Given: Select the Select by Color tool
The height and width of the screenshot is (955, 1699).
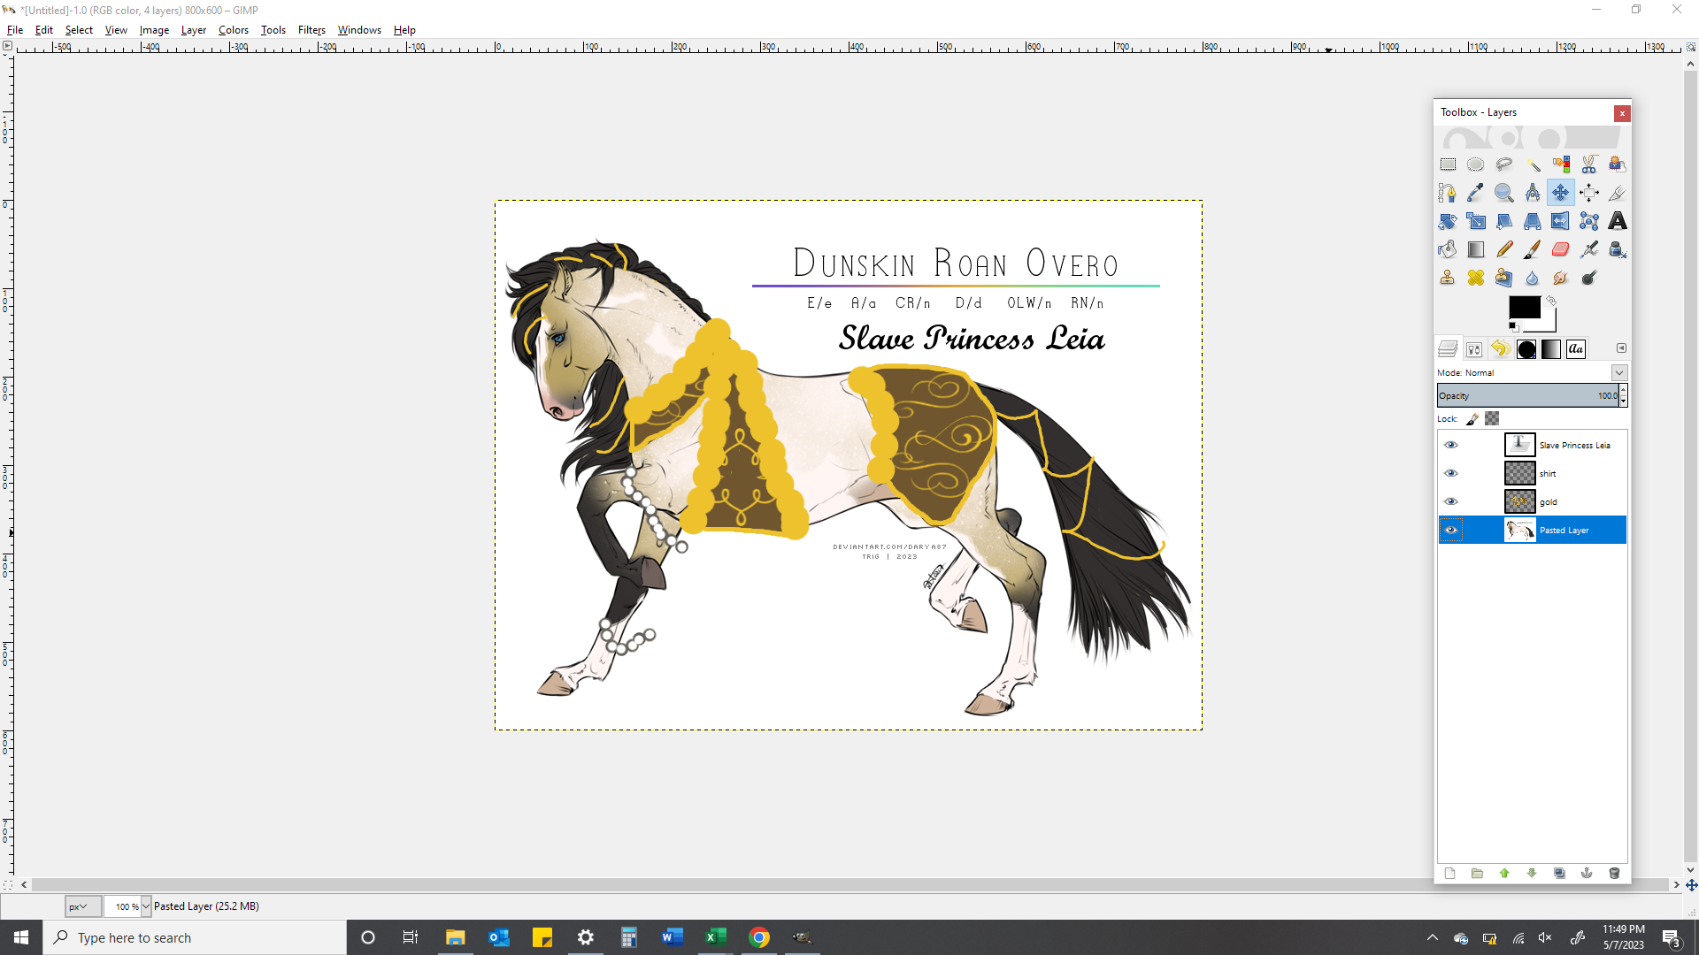Looking at the screenshot, I should pos(1561,164).
